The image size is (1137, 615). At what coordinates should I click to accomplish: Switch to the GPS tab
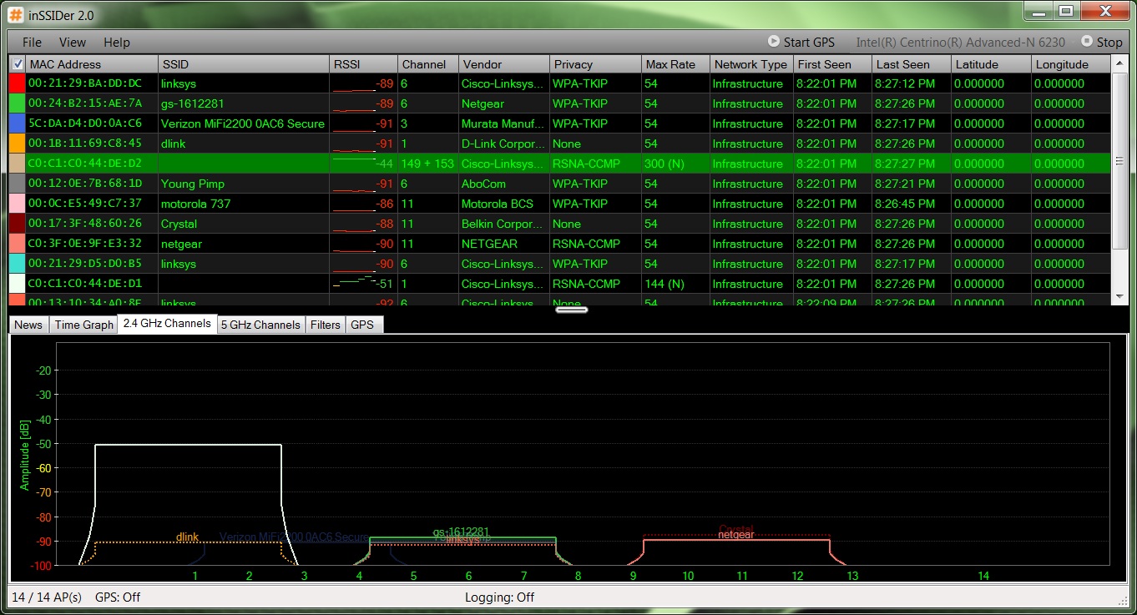(362, 325)
